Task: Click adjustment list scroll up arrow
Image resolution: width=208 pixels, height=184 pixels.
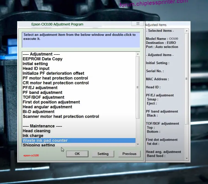Action: pyautogui.click(x=138, y=54)
